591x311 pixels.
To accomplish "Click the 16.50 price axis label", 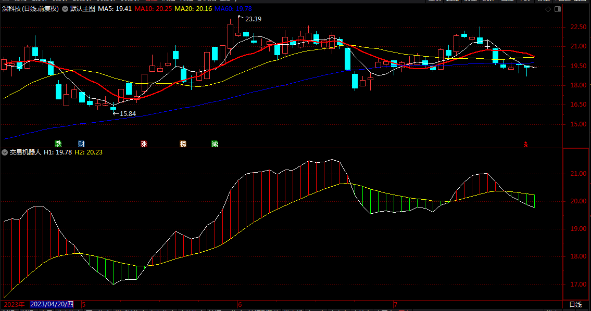I will coord(578,105).
